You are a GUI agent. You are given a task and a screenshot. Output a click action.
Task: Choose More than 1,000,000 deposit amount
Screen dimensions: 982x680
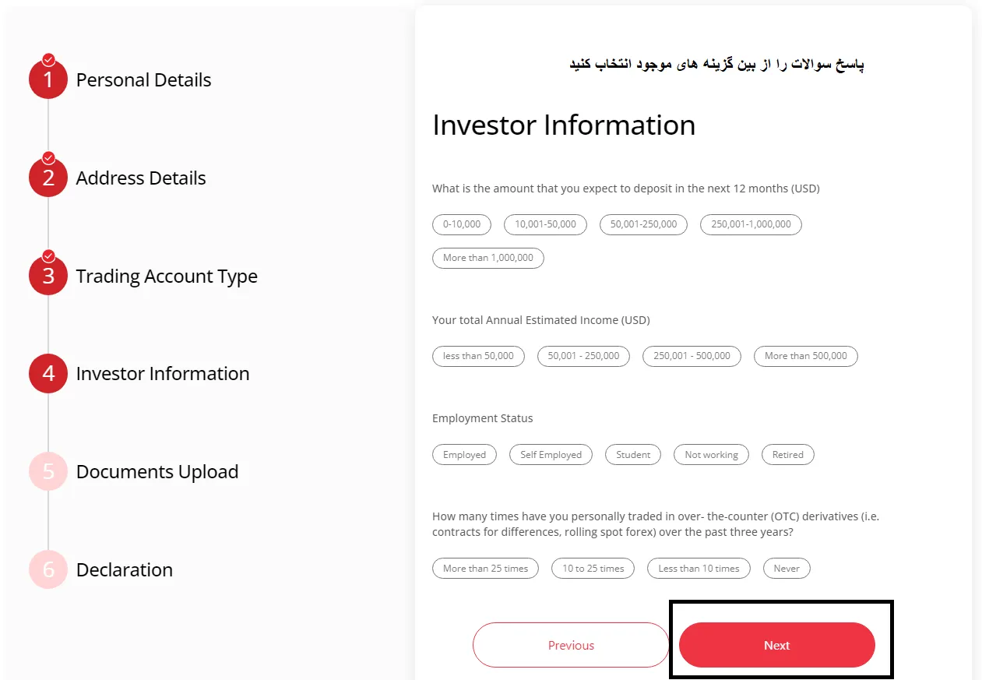click(x=487, y=258)
